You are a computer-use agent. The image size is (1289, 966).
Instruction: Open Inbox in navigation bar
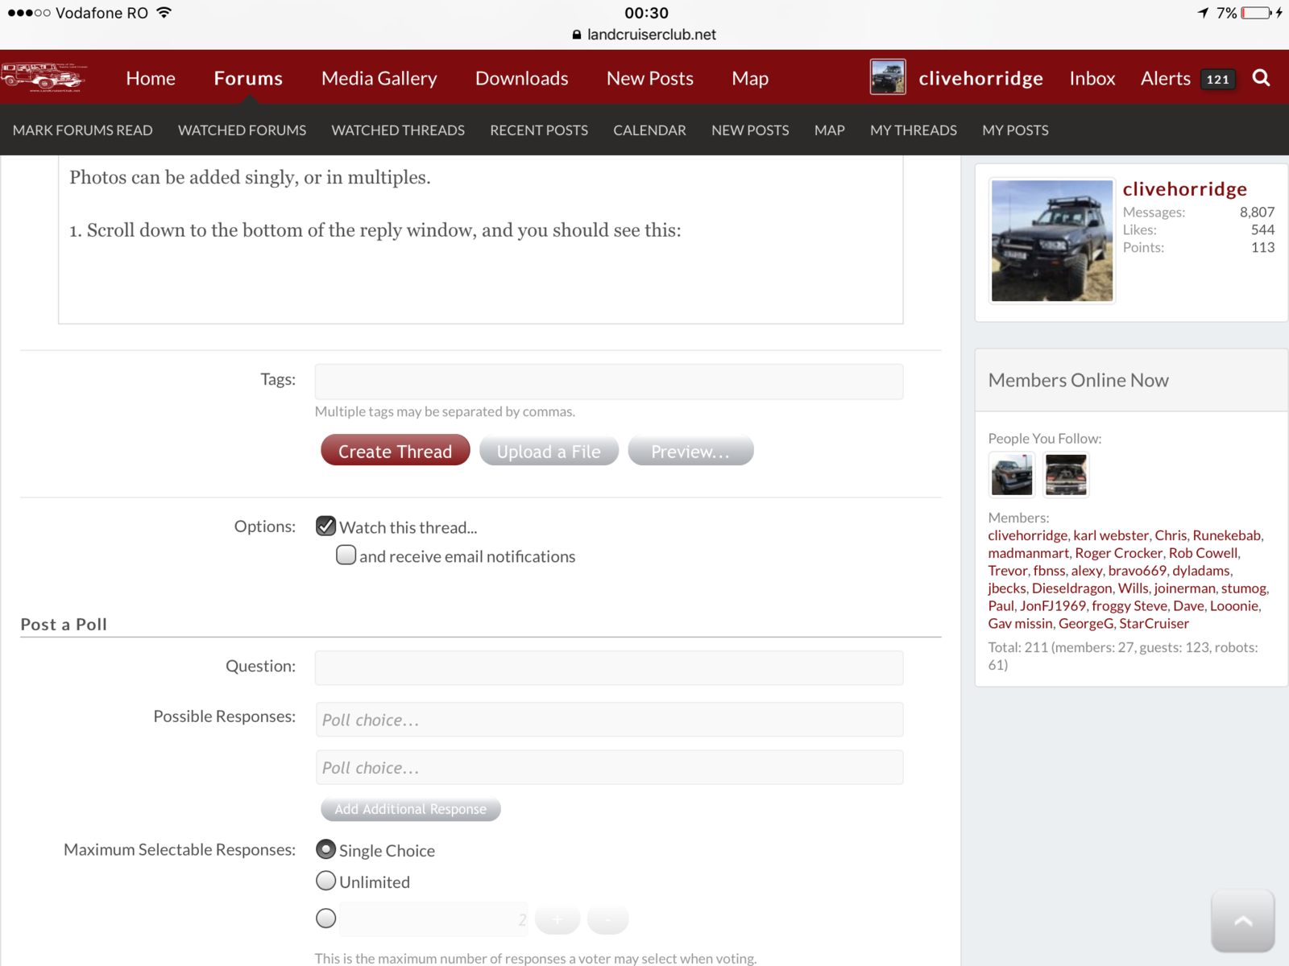coord(1092,78)
